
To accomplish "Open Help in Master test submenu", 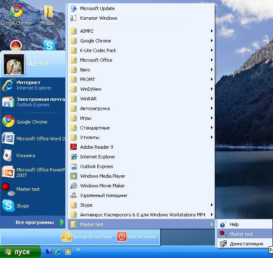I will 245,224.
